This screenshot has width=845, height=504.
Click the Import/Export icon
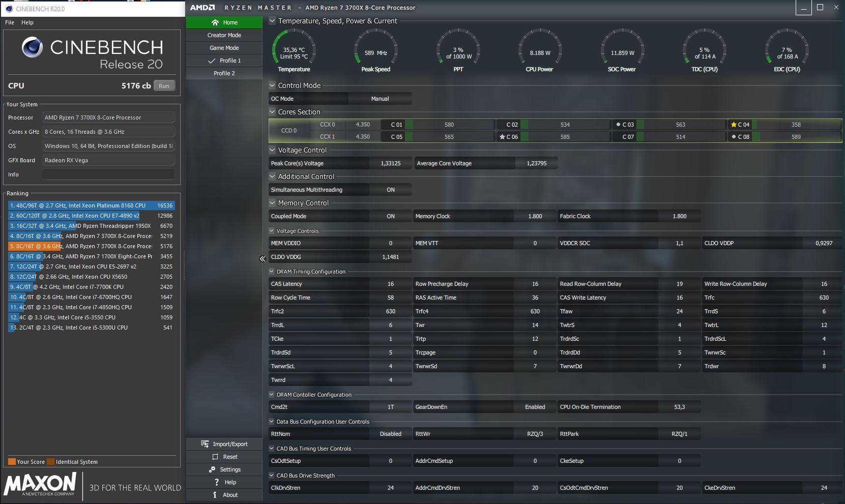click(x=205, y=444)
